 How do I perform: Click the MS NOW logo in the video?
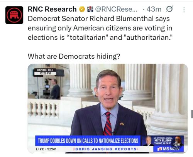pyautogui.click(x=168, y=149)
